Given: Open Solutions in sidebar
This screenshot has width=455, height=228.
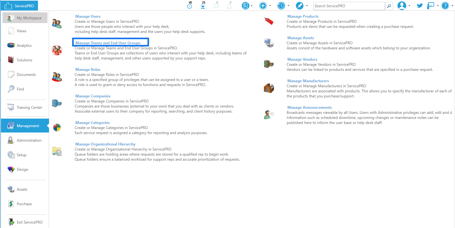Looking at the screenshot, I should coord(25,60).
